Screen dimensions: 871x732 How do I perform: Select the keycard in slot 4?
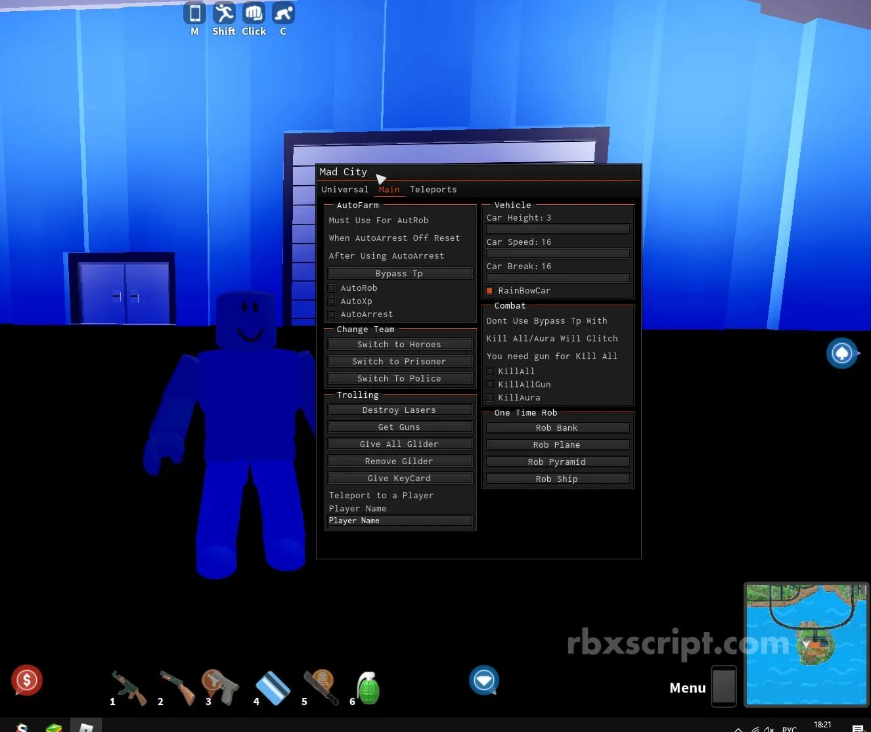point(273,688)
